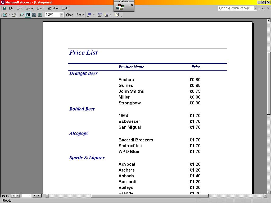Select the Zoom magnifier tool
This screenshot has width=271, height=203.
coord(21,15)
